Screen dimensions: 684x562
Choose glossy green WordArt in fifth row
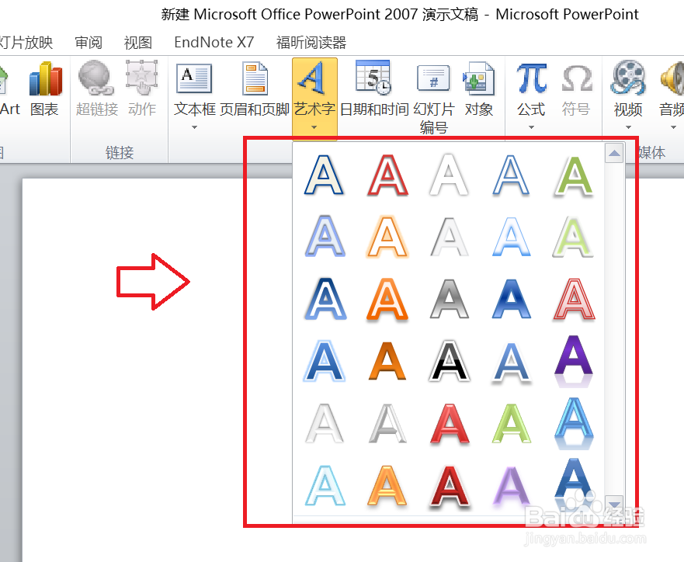[x=512, y=423]
